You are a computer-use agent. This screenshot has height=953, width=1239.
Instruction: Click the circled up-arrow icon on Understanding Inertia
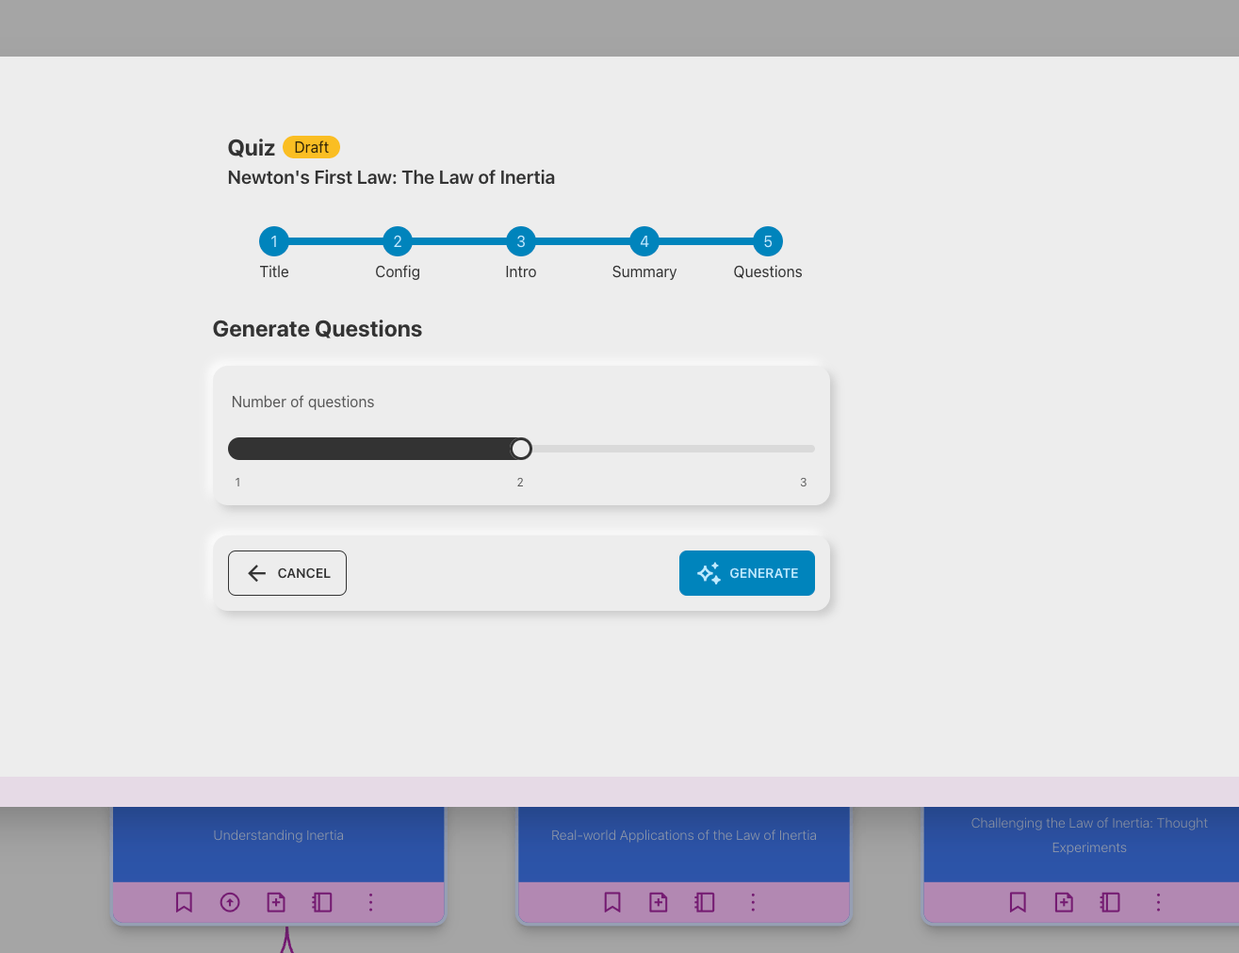230,902
